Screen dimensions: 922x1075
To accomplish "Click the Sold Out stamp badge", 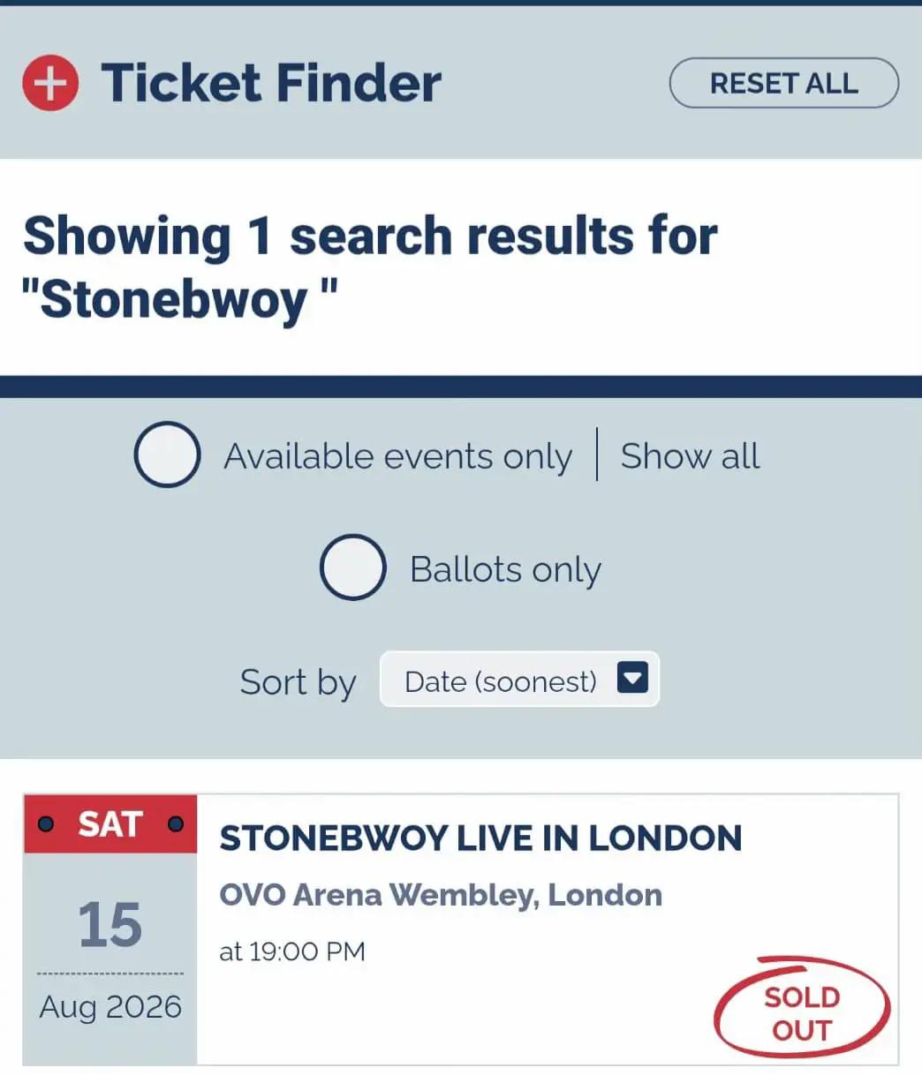I will (x=802, y=1008).
